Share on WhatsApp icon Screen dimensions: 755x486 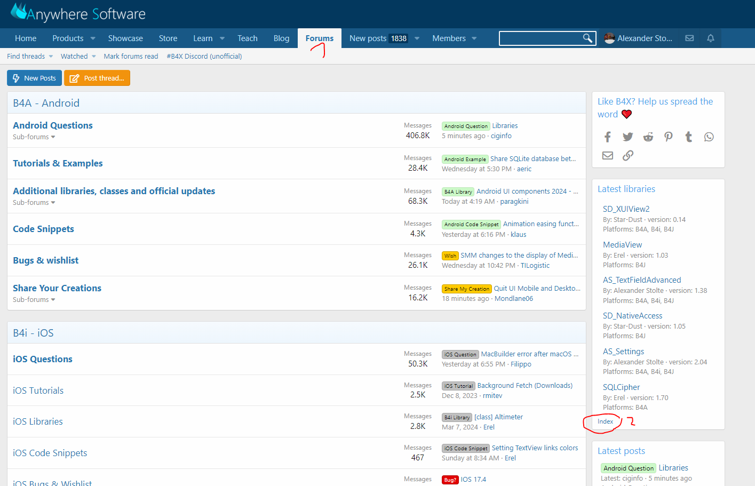[x=709, y=137]
